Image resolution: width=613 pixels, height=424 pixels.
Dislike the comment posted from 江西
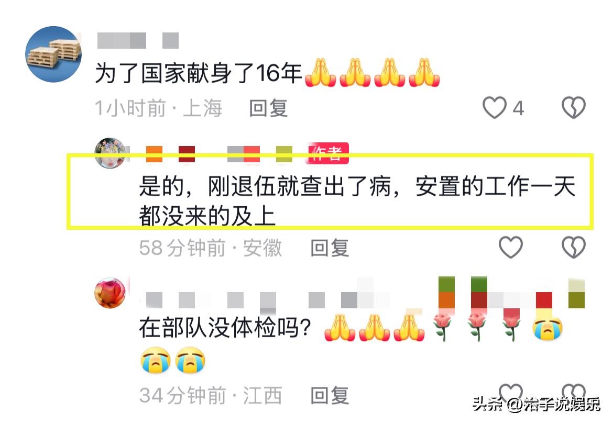coord(573,393)
